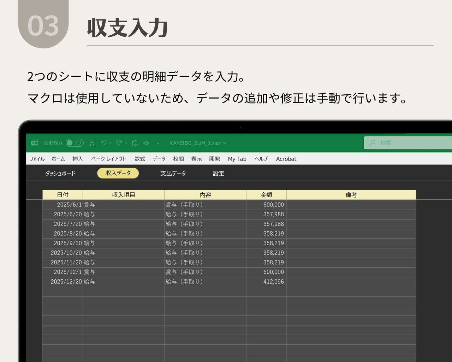Switch to the 支出データ sheet tab

[173, 173]
